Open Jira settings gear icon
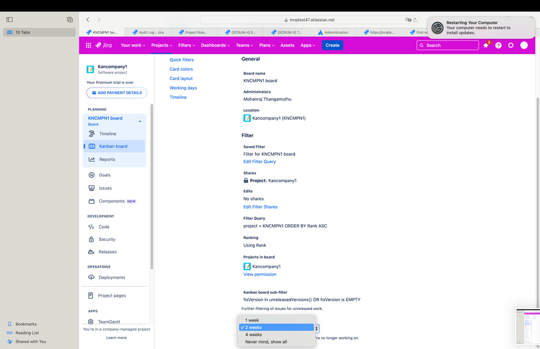The height and width of the screenshot is (349, 540). [x=511, y=45]
